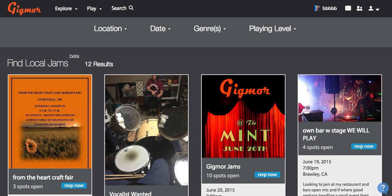
Task: Open the drum kit photo thumbnail
Action: pyautogui.click(x=146, y=130)
